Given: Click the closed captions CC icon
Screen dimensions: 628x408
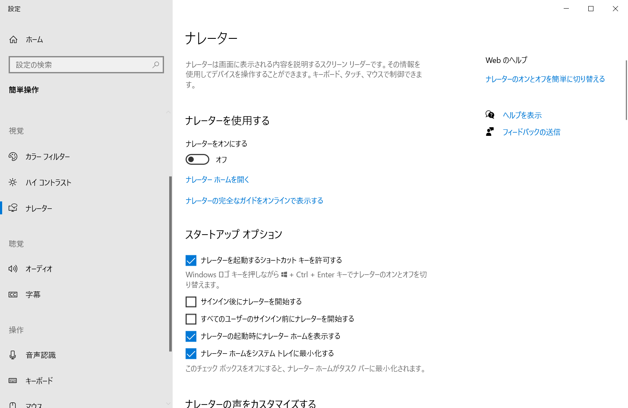Looking at the screenshot, I should (13, 295).
